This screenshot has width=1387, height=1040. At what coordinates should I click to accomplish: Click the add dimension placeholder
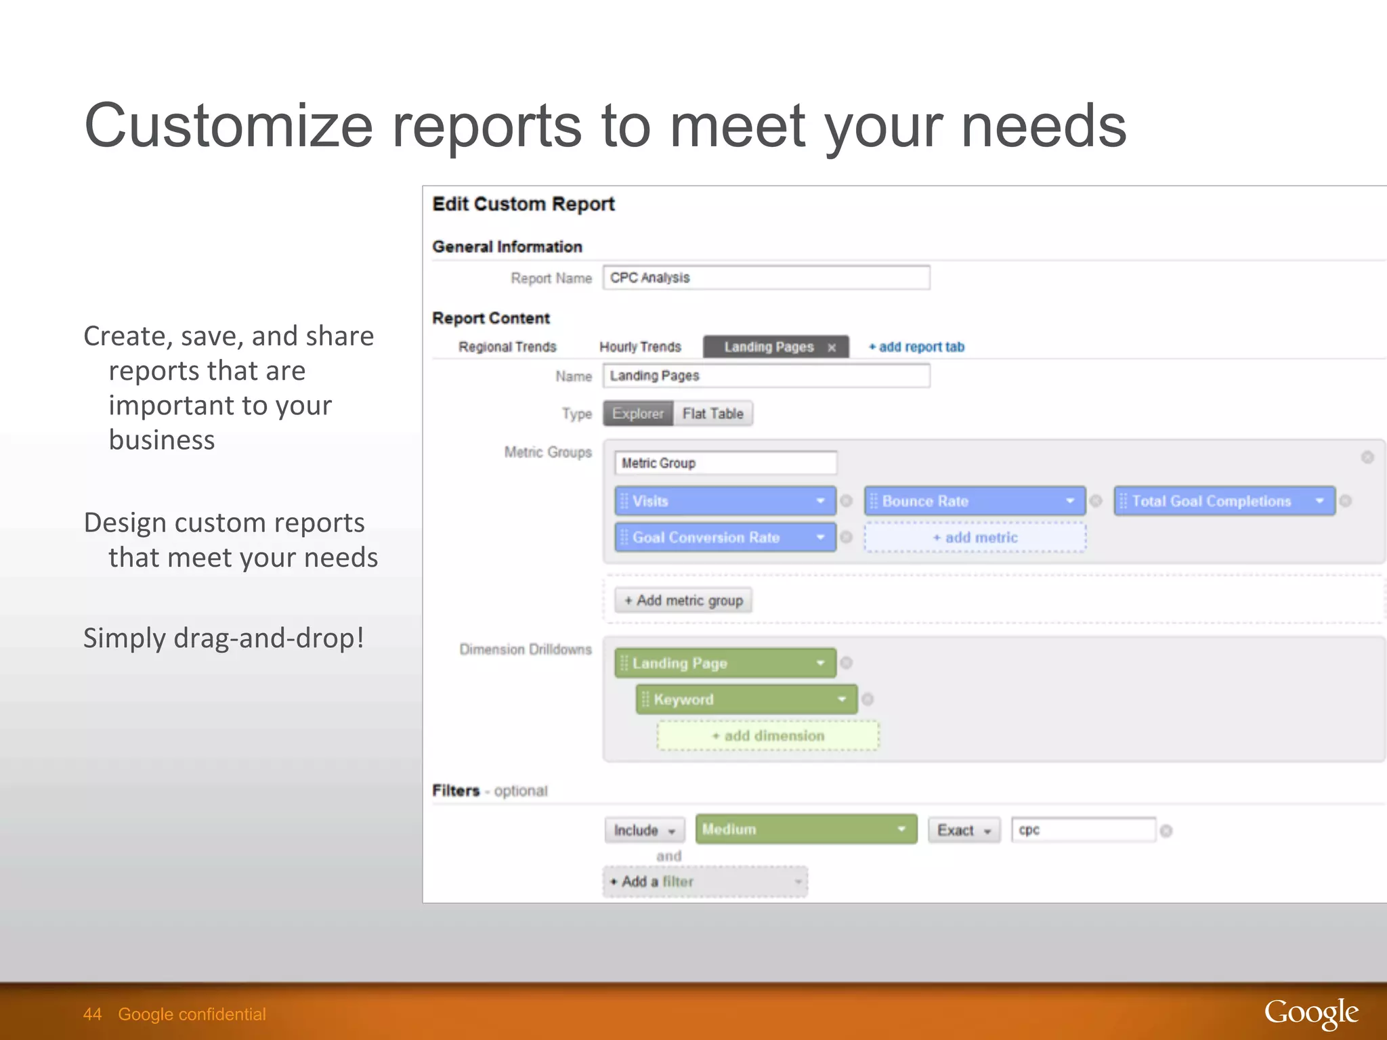(768, 736)
